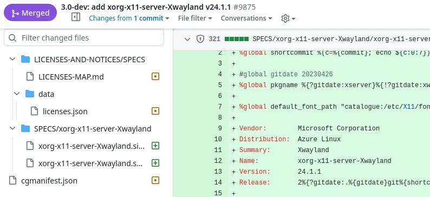Click the 'Vendor: Microsoft Corporation' line
The height and width of the screenshot is (197, 430).
(309, 128)
